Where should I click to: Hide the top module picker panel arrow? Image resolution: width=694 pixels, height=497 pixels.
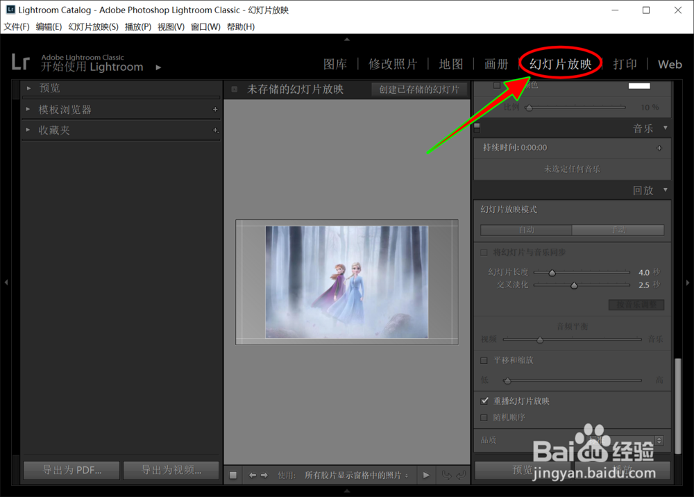pos(347,40)
